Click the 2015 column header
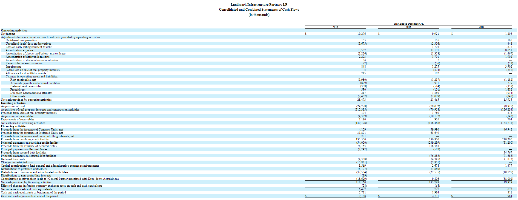The image size is (518, 200). click(x=482, y=27)
